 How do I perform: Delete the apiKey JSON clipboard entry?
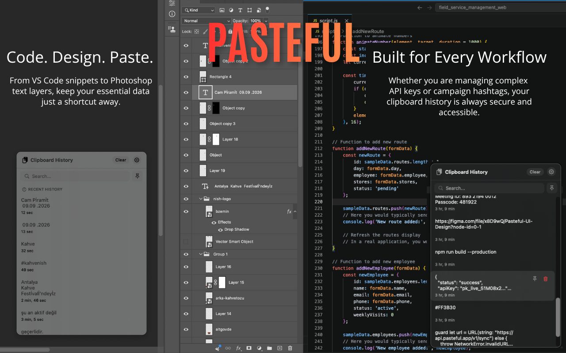[x=545, y=278]
